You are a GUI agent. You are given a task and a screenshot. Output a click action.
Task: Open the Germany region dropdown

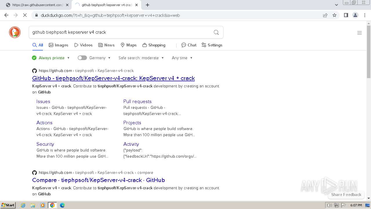click(x=100, y=58)
